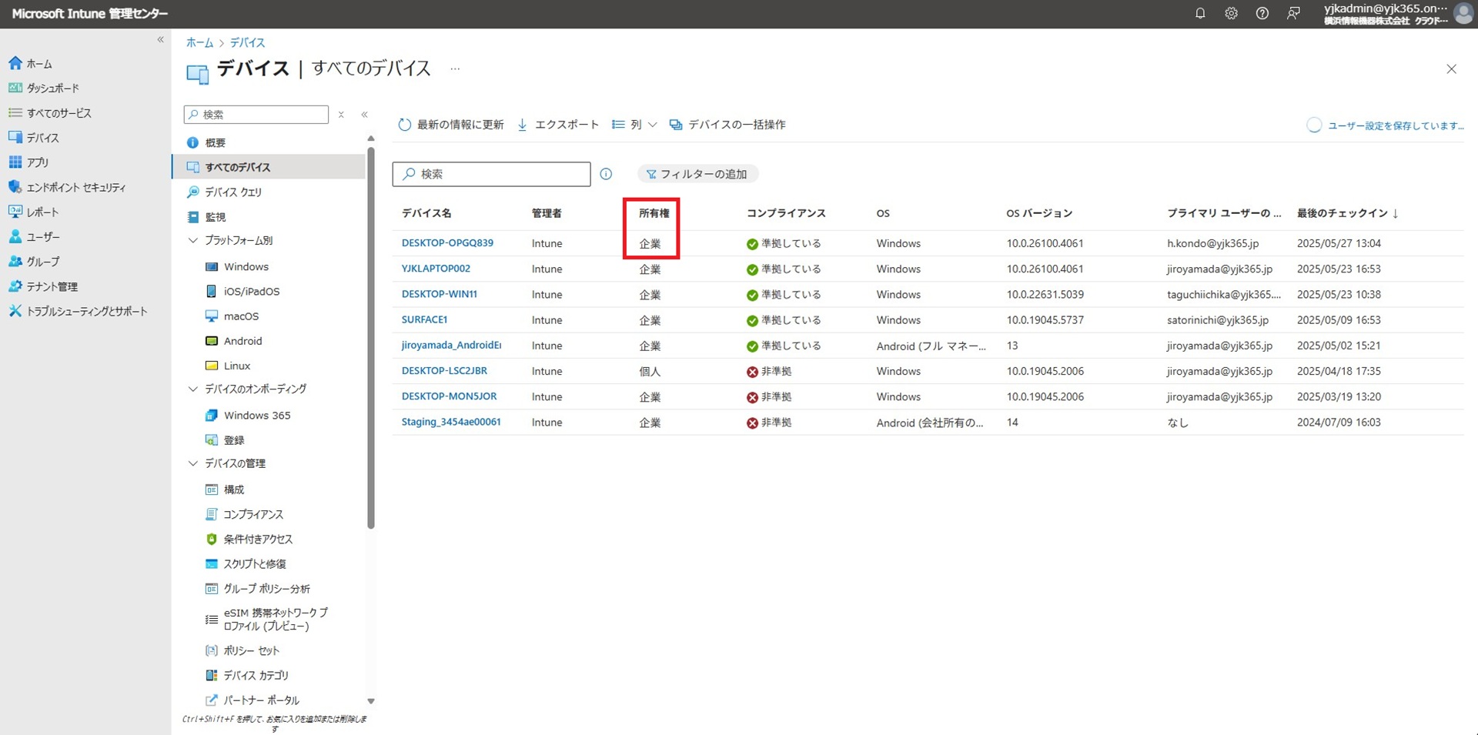This screenshot has width=1478, height=735.
Task: Go to ホーム in left navigation
Action: (40, 63)
